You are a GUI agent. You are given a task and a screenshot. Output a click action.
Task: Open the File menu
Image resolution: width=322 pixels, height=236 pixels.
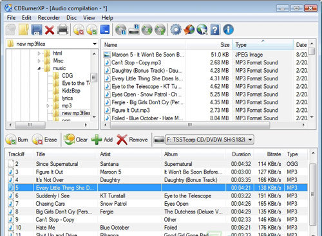11,17
